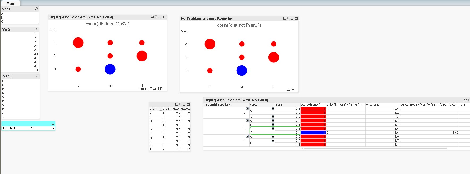This screenshot has width=470, height=174.
Task: Open search in the Var1 list box
Action: click(x=36, y=9)
